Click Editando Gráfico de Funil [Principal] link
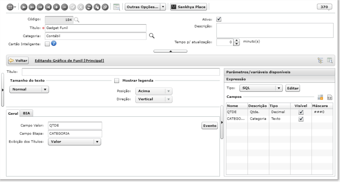The height and width of the screenshot is (182, 340). 69,60
